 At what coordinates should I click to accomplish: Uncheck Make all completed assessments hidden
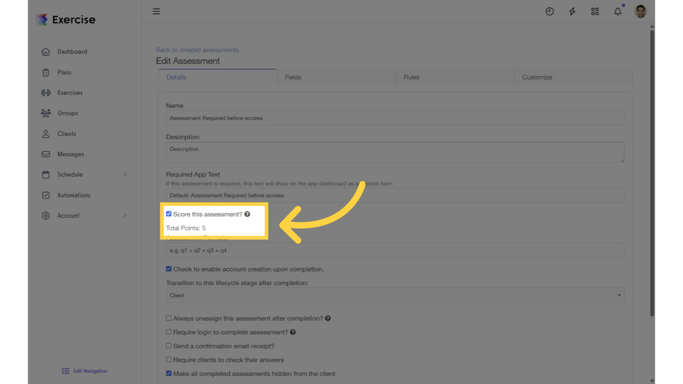coord(169,373)
